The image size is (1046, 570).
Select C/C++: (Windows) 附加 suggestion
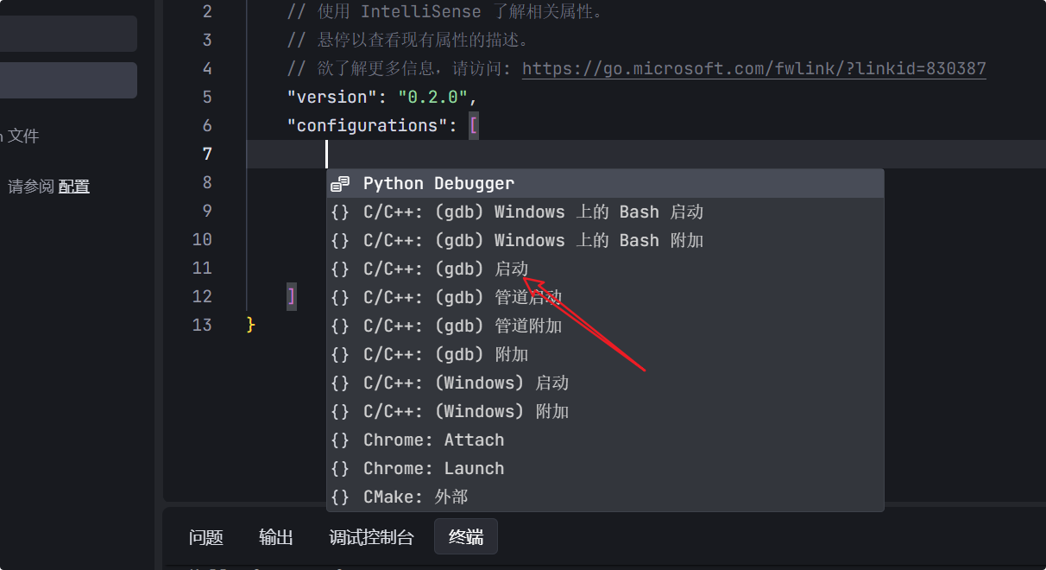(466, 411)
